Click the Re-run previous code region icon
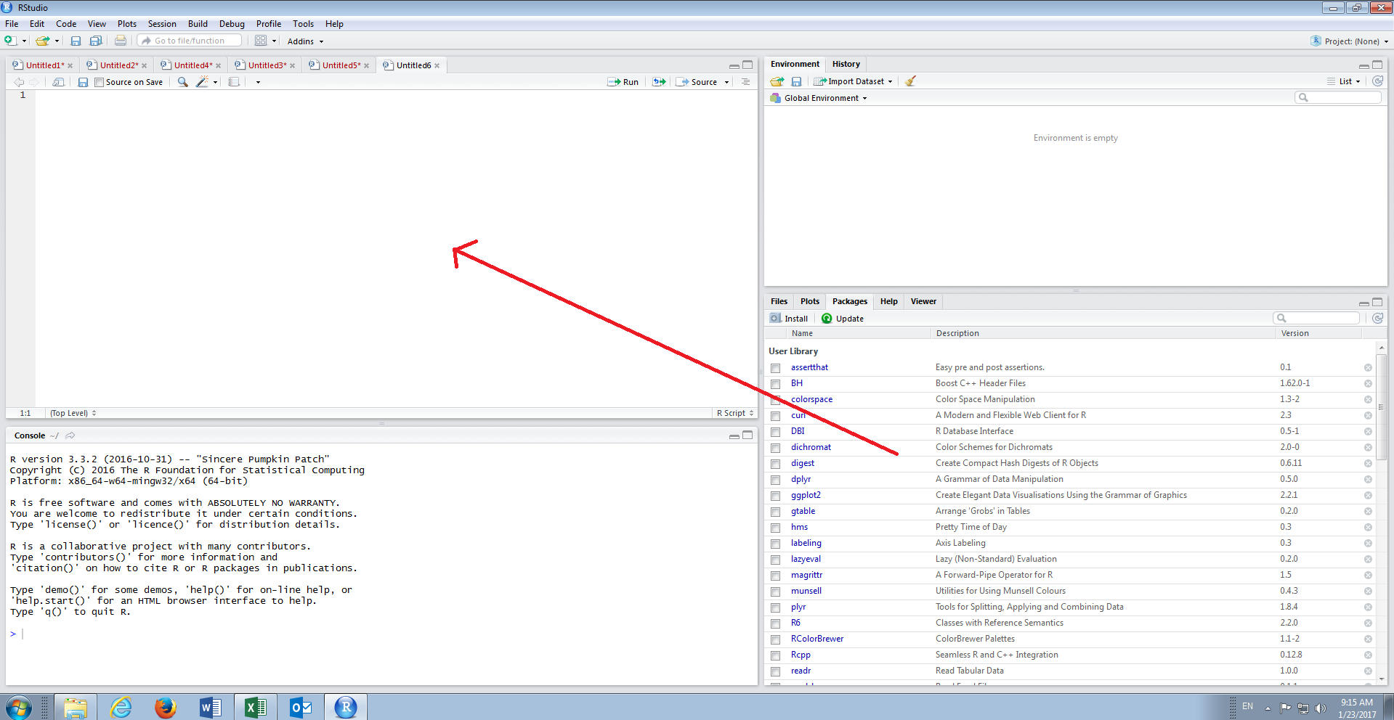 click(x=659, y=82)
